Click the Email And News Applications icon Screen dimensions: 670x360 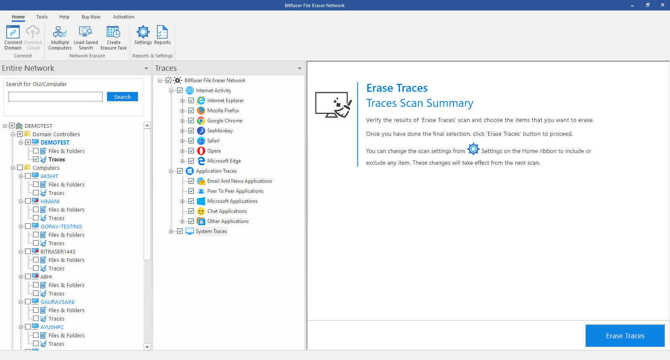[201, 181]
